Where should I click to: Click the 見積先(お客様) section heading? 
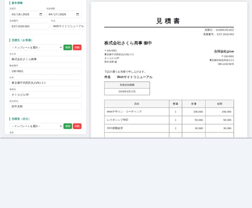[22, 40]
